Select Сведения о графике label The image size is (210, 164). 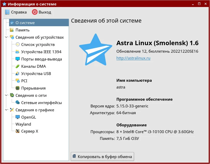click(x=35, y=110)
